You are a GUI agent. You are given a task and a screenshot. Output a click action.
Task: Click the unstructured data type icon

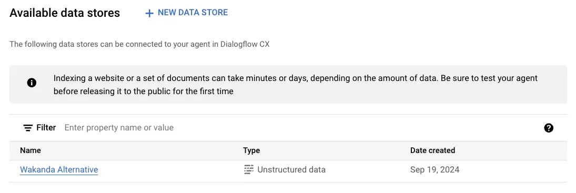(x=249, y=169)
